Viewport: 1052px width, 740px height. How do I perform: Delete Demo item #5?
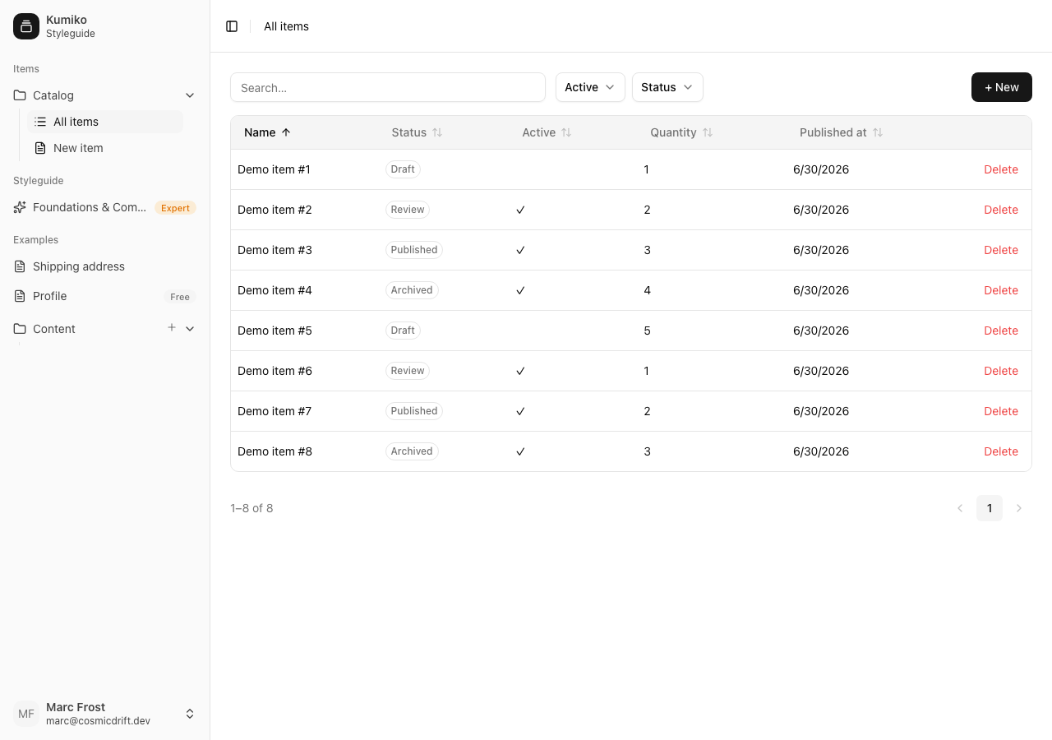(x=1001, y=331)
